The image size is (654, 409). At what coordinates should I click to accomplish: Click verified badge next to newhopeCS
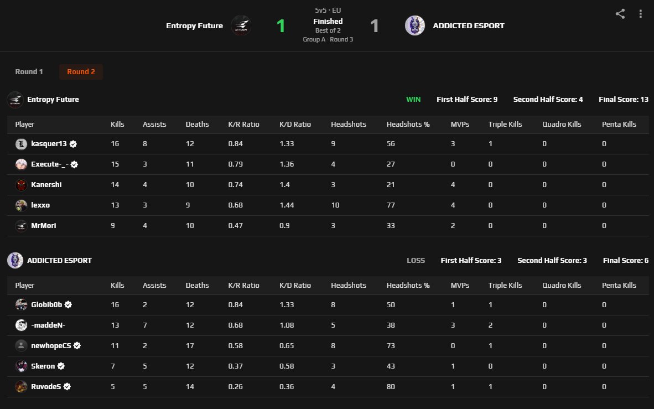point(77,345)
